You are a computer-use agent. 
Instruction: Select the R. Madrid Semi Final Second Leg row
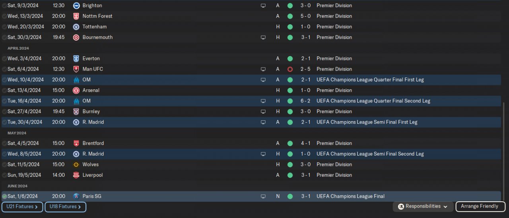pyautogui.click(x=199, y=154)
